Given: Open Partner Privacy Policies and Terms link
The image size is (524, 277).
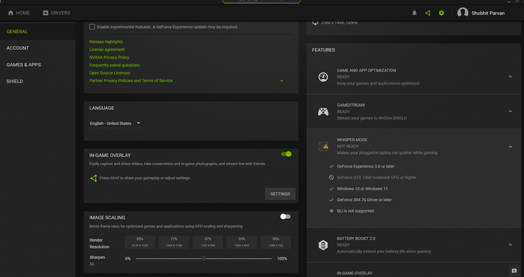Looking at the screenshot, I should click(131, 81).
